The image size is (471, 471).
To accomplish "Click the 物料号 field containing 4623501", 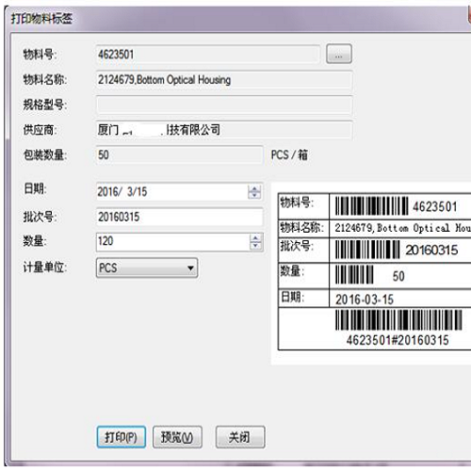I will coord(208,55).
